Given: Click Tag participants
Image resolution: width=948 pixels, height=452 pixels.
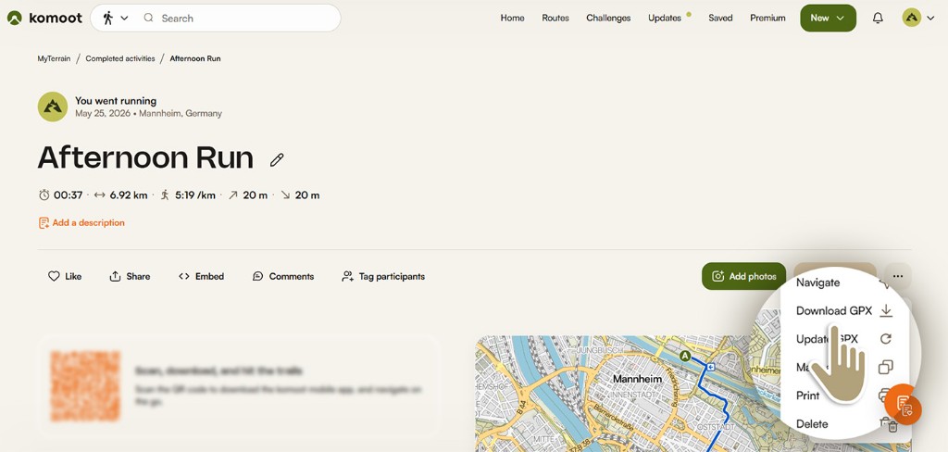Looking at the screenshot, I should 383,277.
